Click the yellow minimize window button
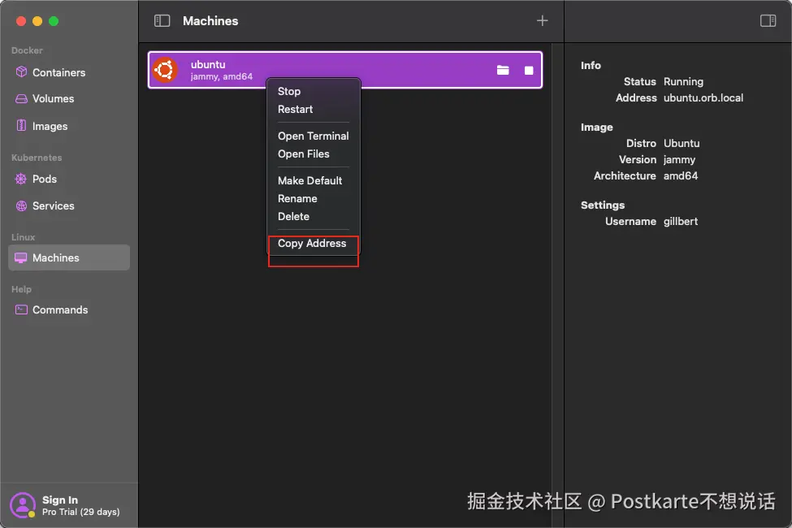792x528 pixels. (x=37, y=21)
